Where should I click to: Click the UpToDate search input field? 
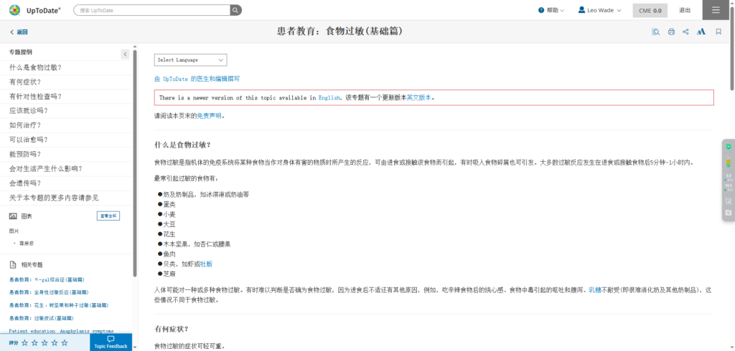coord(152,11)
